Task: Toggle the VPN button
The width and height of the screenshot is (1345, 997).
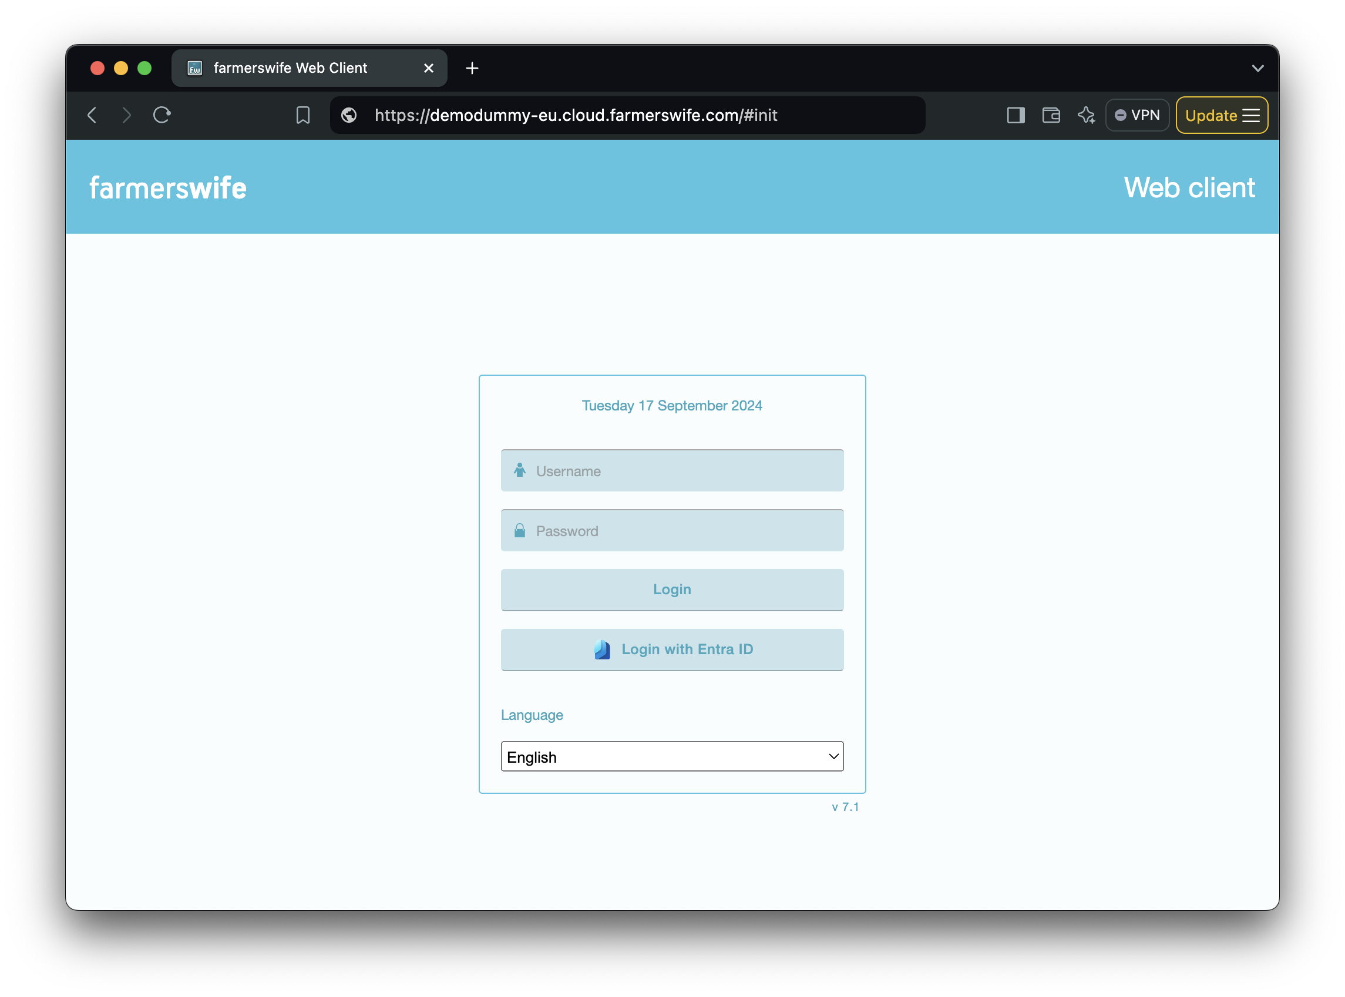Action: (1136, 114)
